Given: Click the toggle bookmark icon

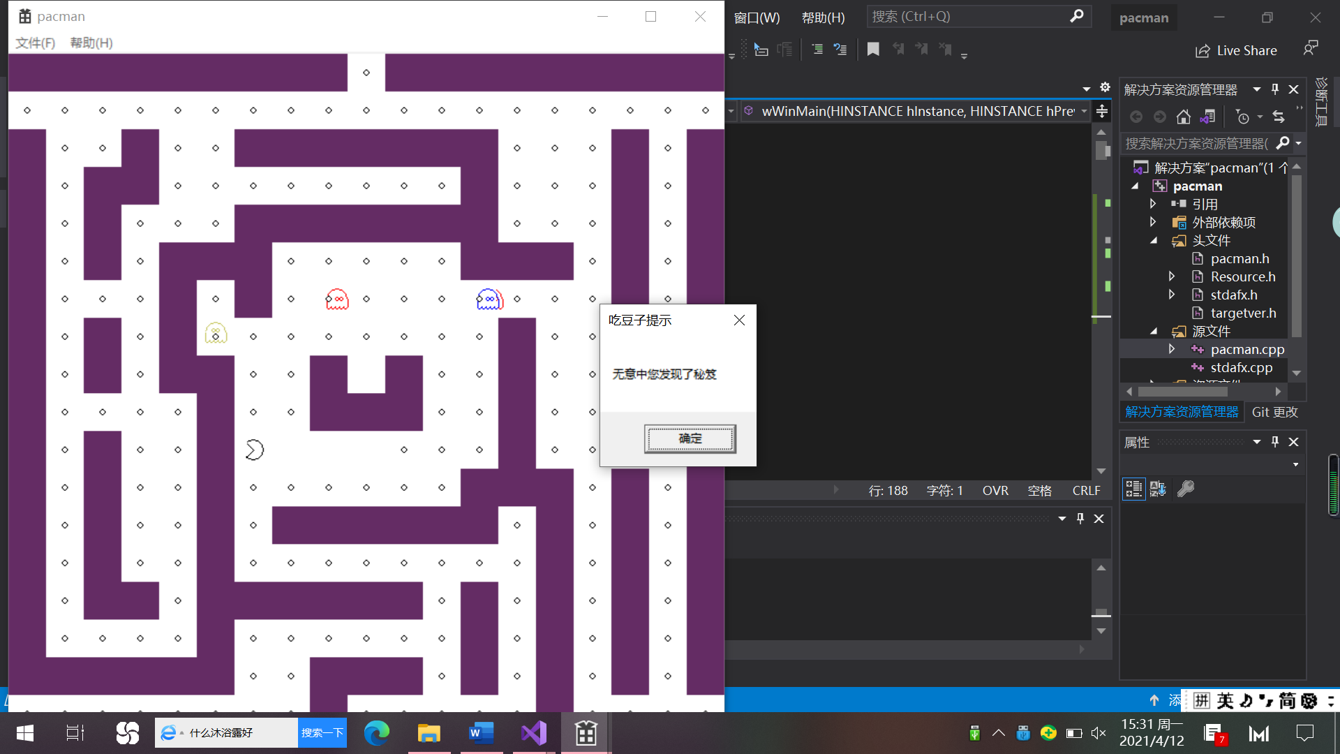Looking at the screenshot, I should click(873, 49).
